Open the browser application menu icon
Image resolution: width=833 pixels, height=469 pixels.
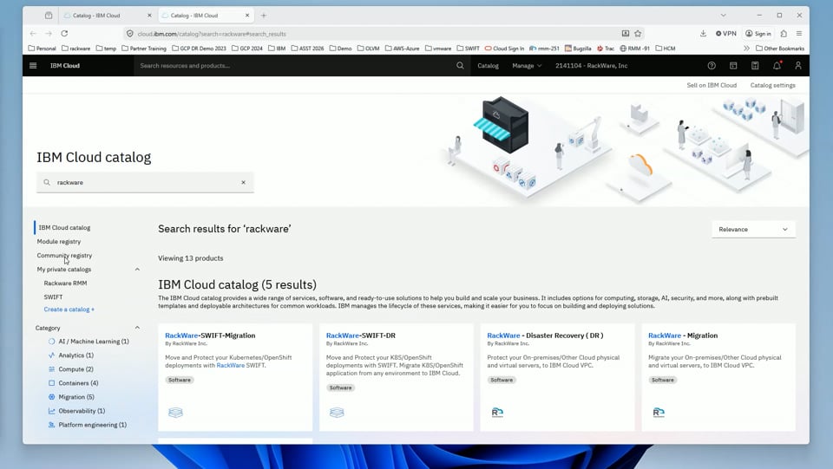pos(799,34)
